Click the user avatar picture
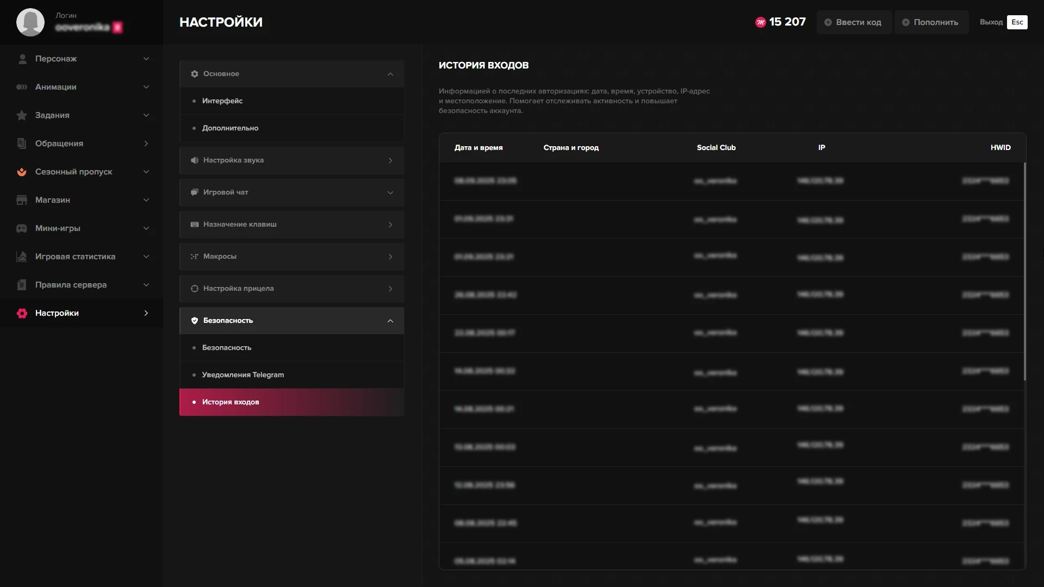The image size is (1044, 587). tap(30, 22)
